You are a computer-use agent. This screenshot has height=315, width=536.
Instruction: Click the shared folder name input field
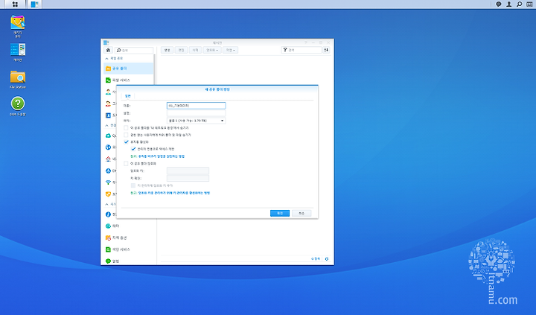click(197, 106)
